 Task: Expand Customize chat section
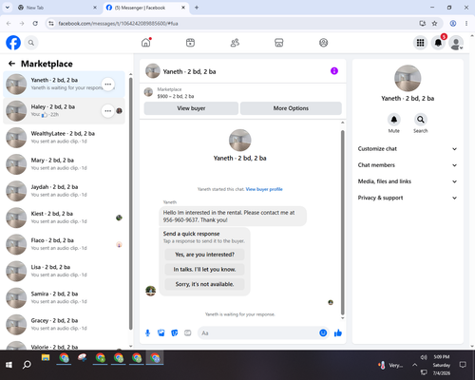[408, 149]
